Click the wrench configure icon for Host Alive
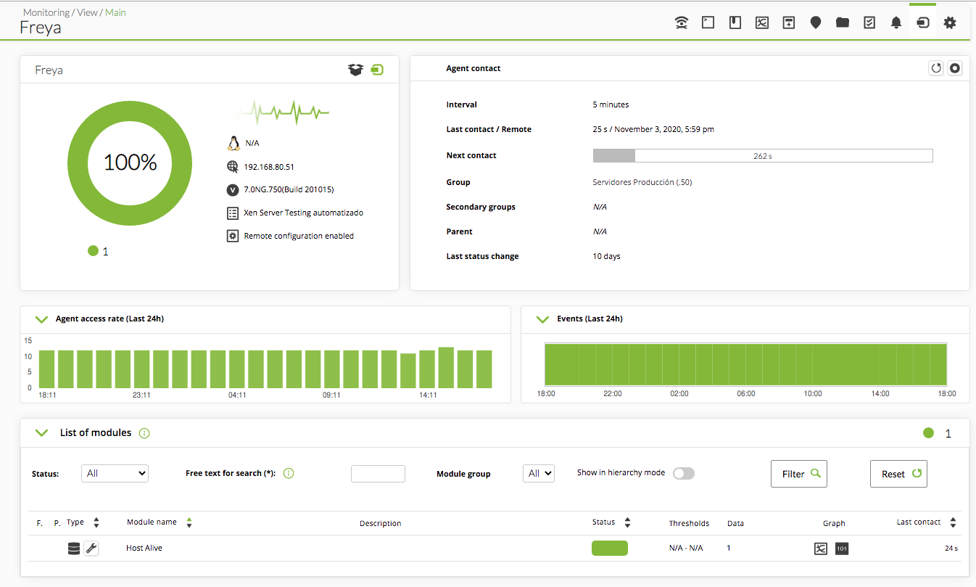The height and width of the screenshot is (587, 976). coord(91,549)
